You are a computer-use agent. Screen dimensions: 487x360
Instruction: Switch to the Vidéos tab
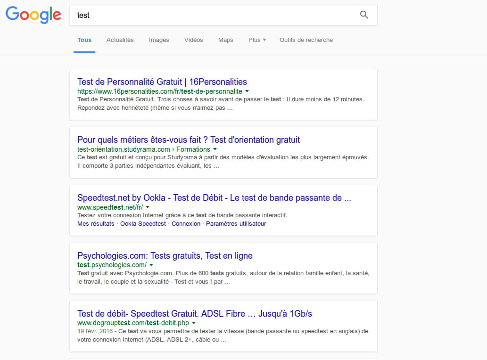click(x=193, y=40)
